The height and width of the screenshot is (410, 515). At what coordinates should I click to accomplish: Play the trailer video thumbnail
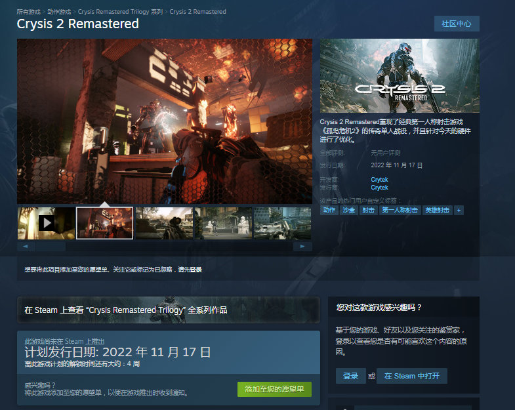point(46,223)
